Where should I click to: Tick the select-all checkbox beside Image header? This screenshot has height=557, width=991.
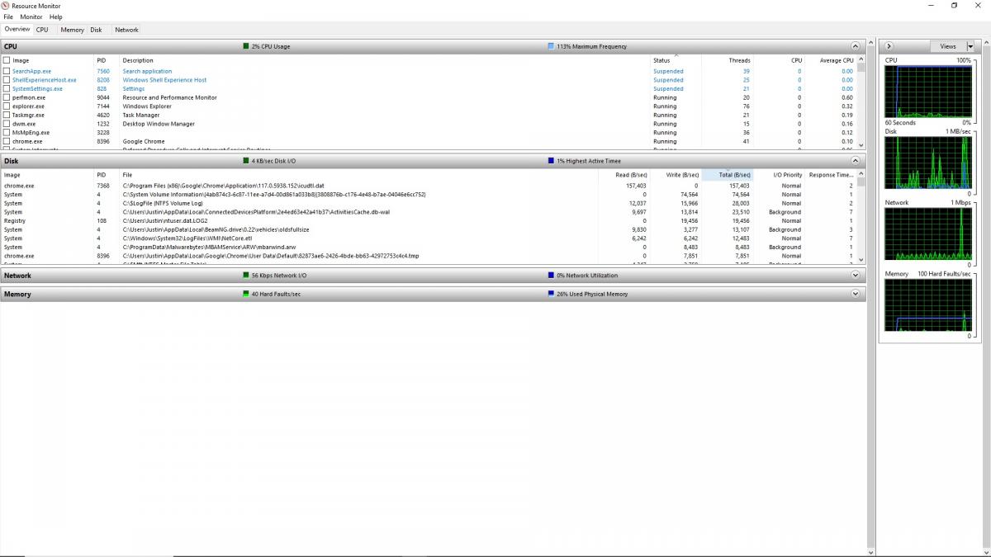(7, 60)
